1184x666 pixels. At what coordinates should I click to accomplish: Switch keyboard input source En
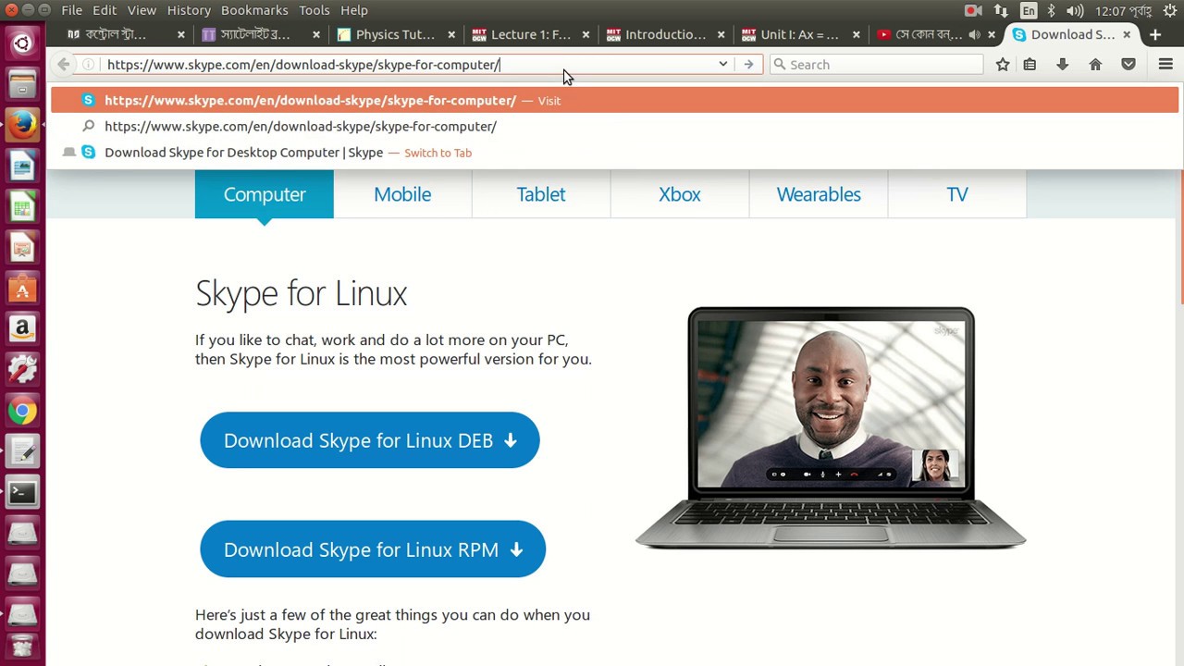pos(1029,10)
